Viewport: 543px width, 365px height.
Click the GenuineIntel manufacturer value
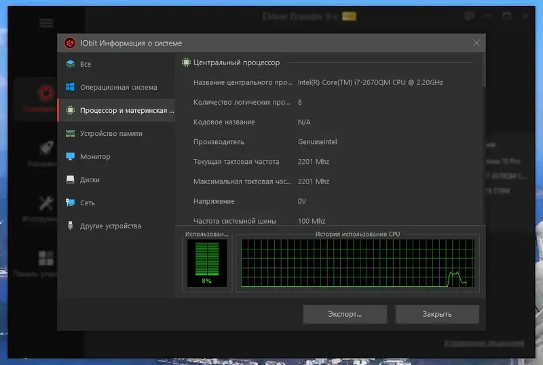point(317,142)
